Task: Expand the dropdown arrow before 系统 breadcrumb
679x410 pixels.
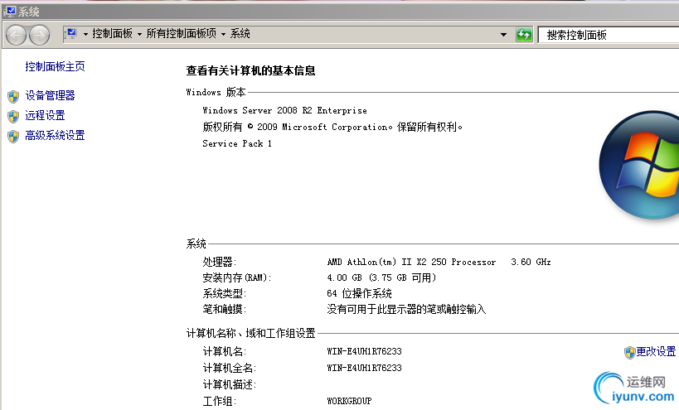Action: (x=223, y=34)
